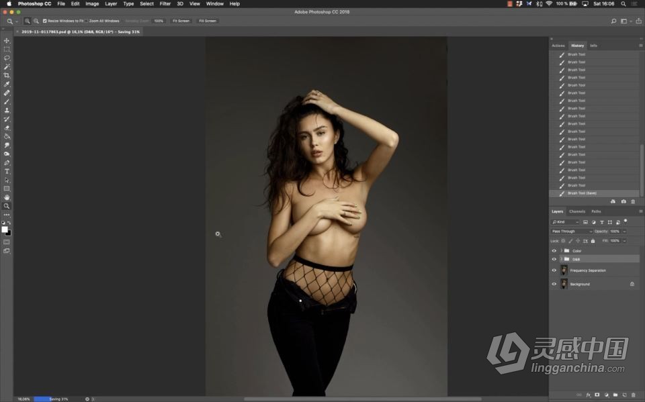The image size is (645, 402).
Task: Select the Paint Bucket tool
Action: (7, 136)
